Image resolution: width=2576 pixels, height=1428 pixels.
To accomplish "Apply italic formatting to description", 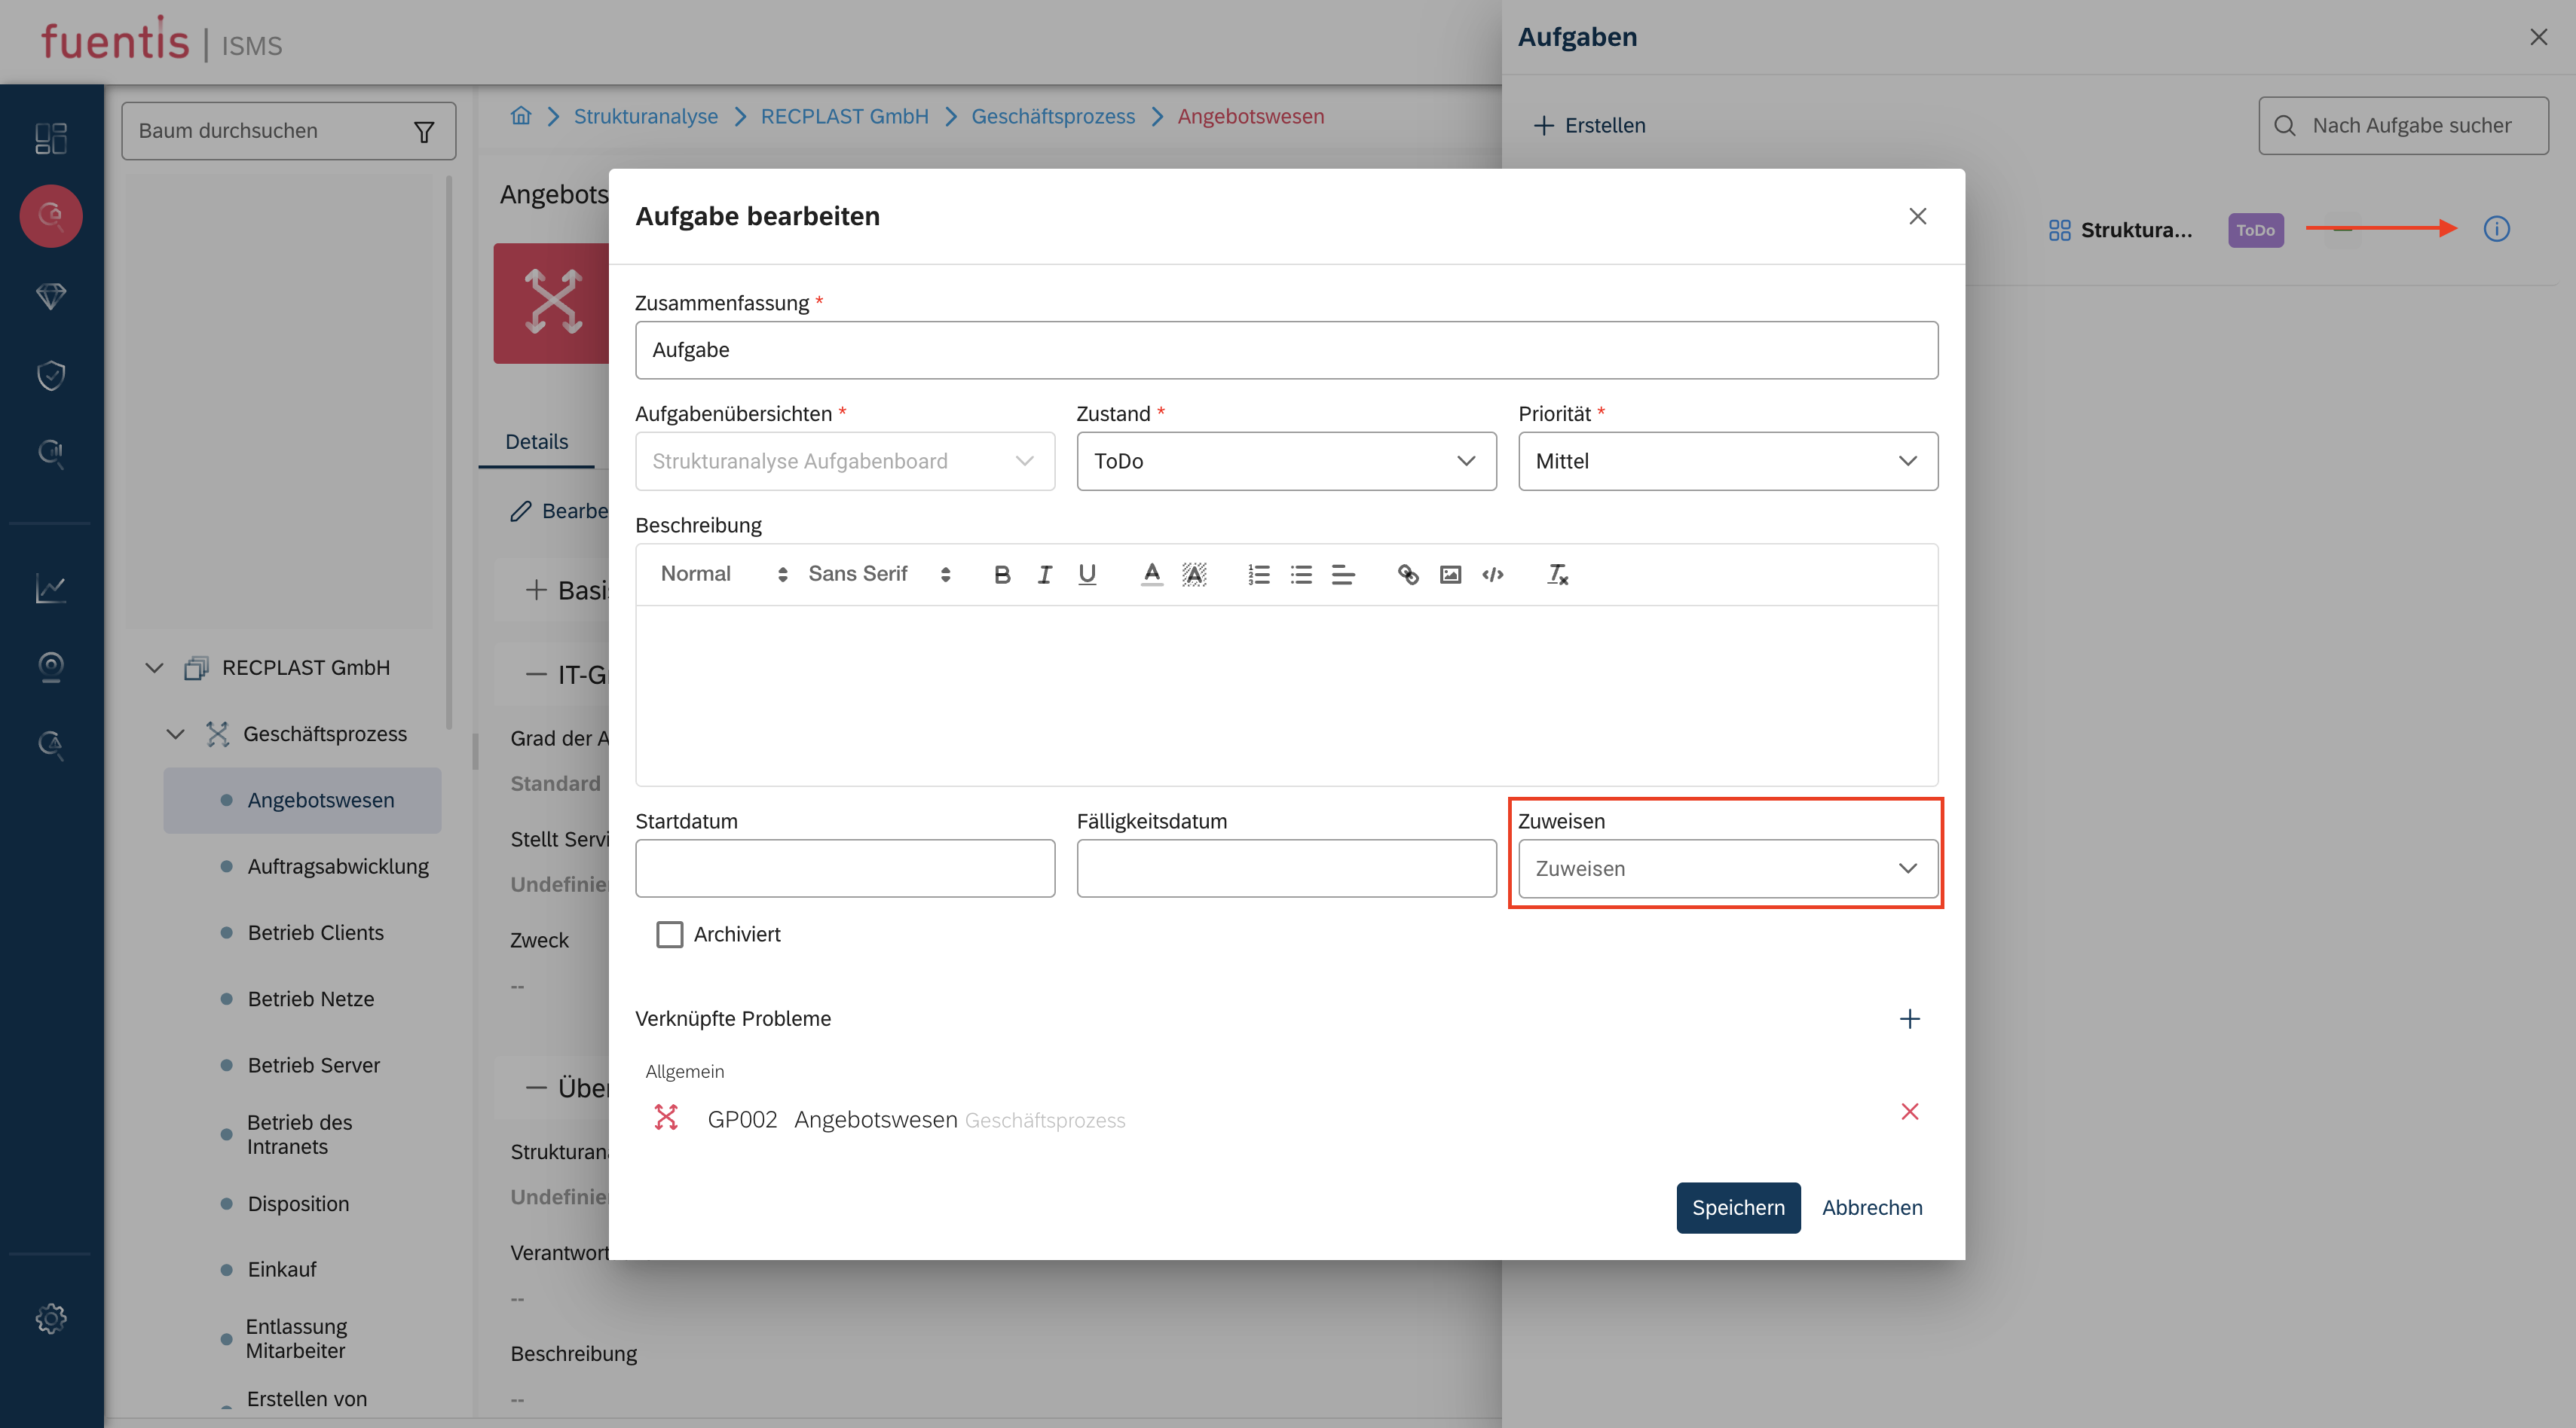I will pos(1044,575).
